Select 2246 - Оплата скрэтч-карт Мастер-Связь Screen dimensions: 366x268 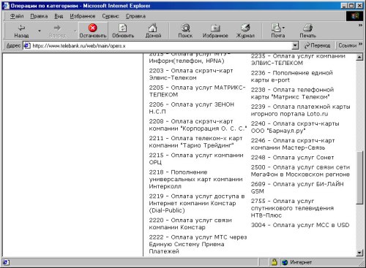(x=293, y=144)
